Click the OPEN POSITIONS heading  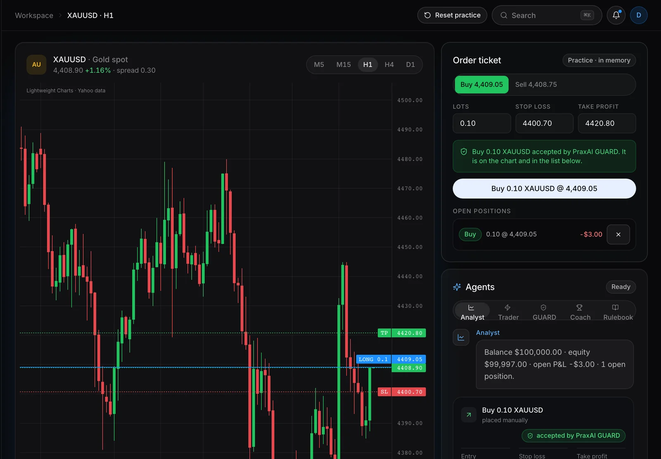pos(482,211)
